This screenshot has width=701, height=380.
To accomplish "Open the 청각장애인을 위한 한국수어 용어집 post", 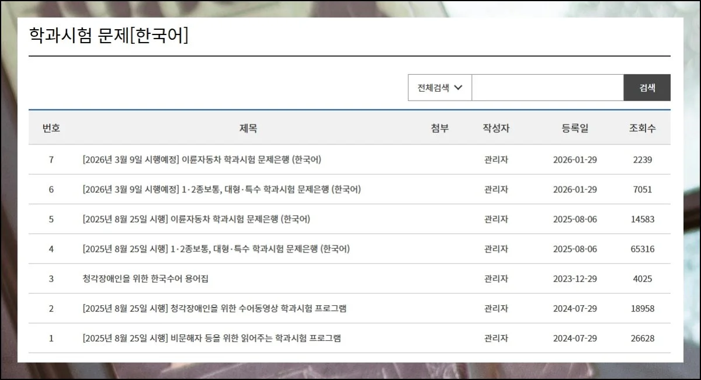I will click(x=145, y=279).
